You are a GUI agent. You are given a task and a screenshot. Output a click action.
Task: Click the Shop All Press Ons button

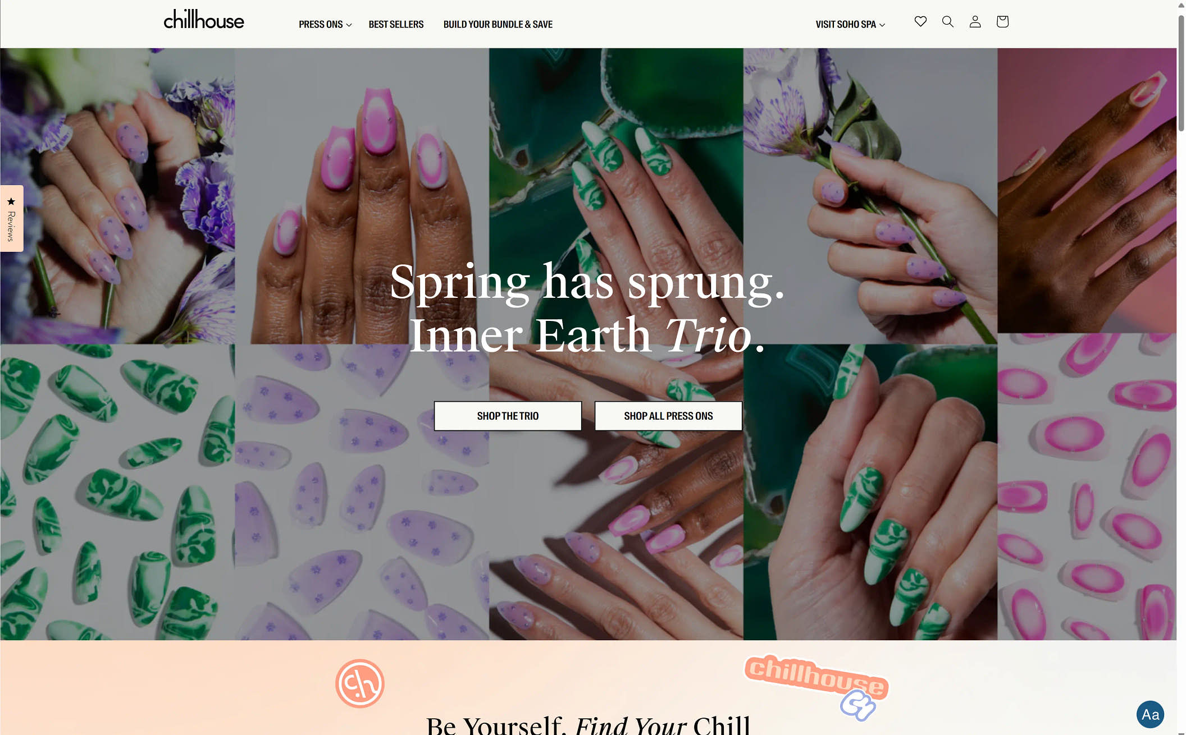point(668,416)
